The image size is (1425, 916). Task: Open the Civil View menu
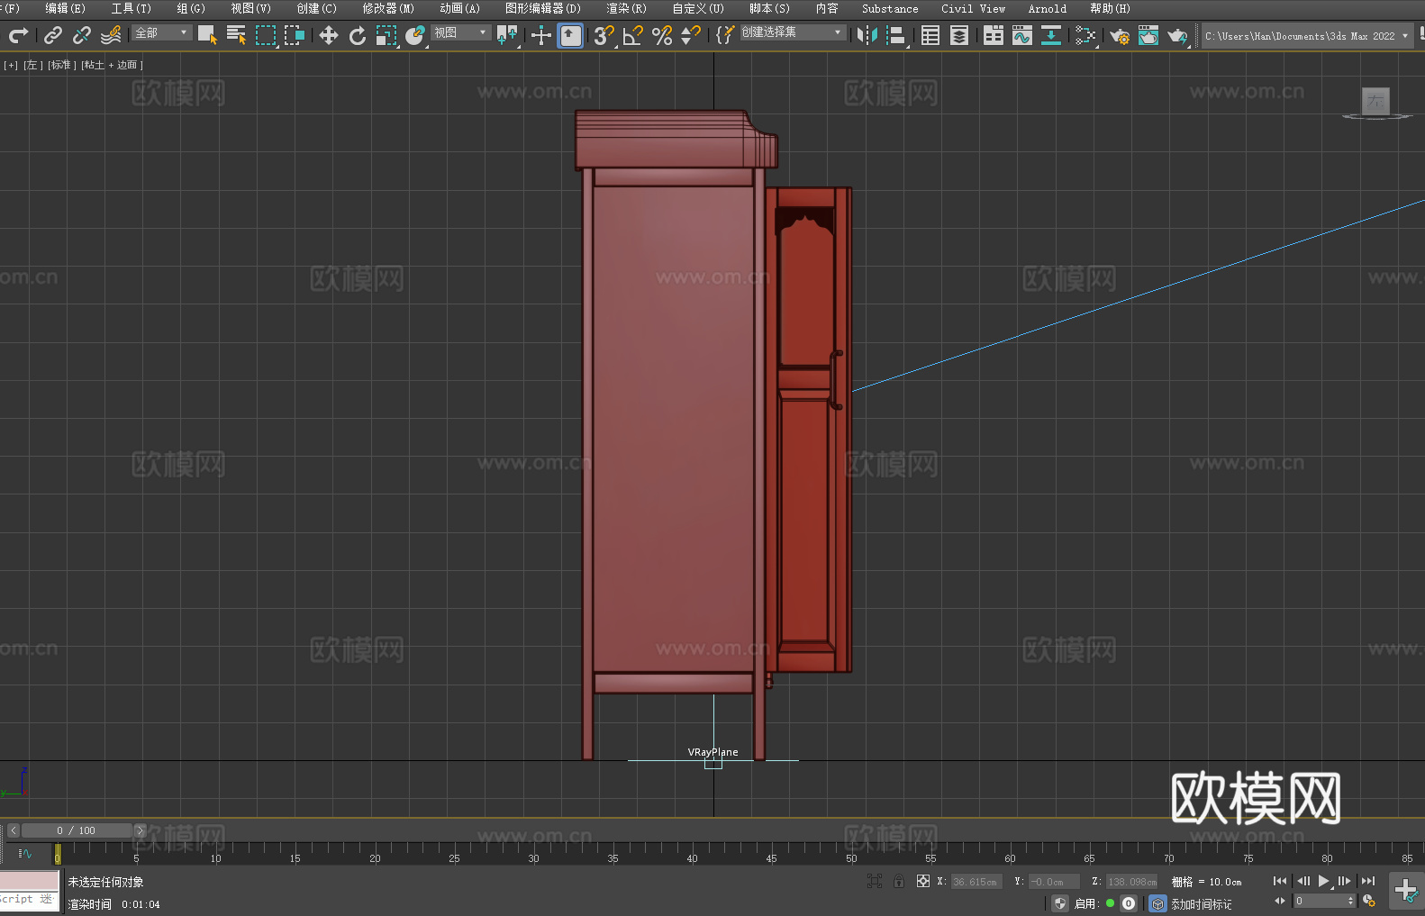point(973,8)
